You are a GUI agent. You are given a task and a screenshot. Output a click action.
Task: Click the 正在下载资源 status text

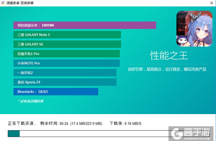(22, 123)
